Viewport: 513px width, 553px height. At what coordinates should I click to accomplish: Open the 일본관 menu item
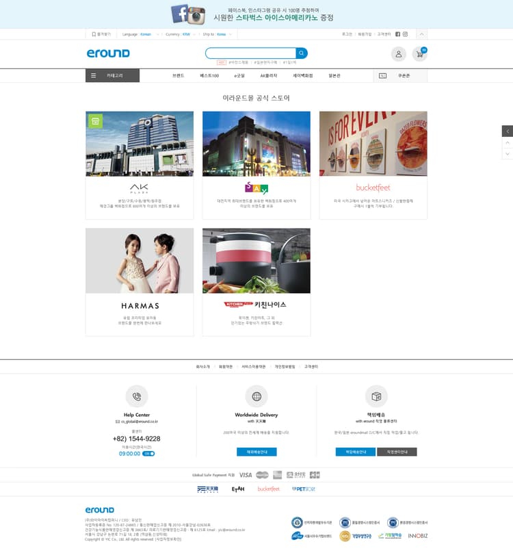pos(334,75)
